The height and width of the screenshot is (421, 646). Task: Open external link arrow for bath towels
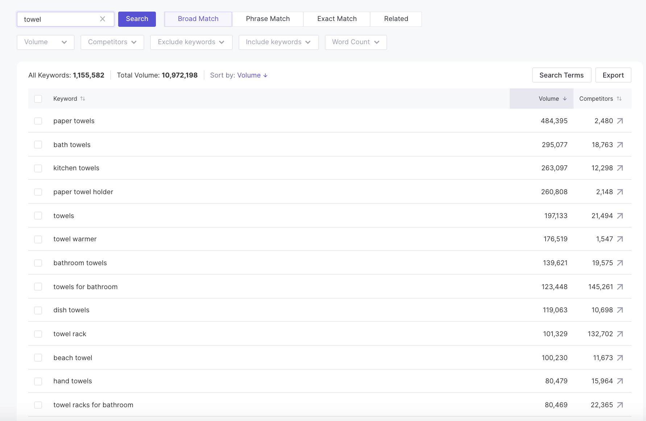click(x=620, y=145)
